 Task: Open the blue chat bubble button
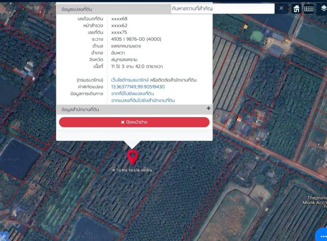tap(322, 234)
